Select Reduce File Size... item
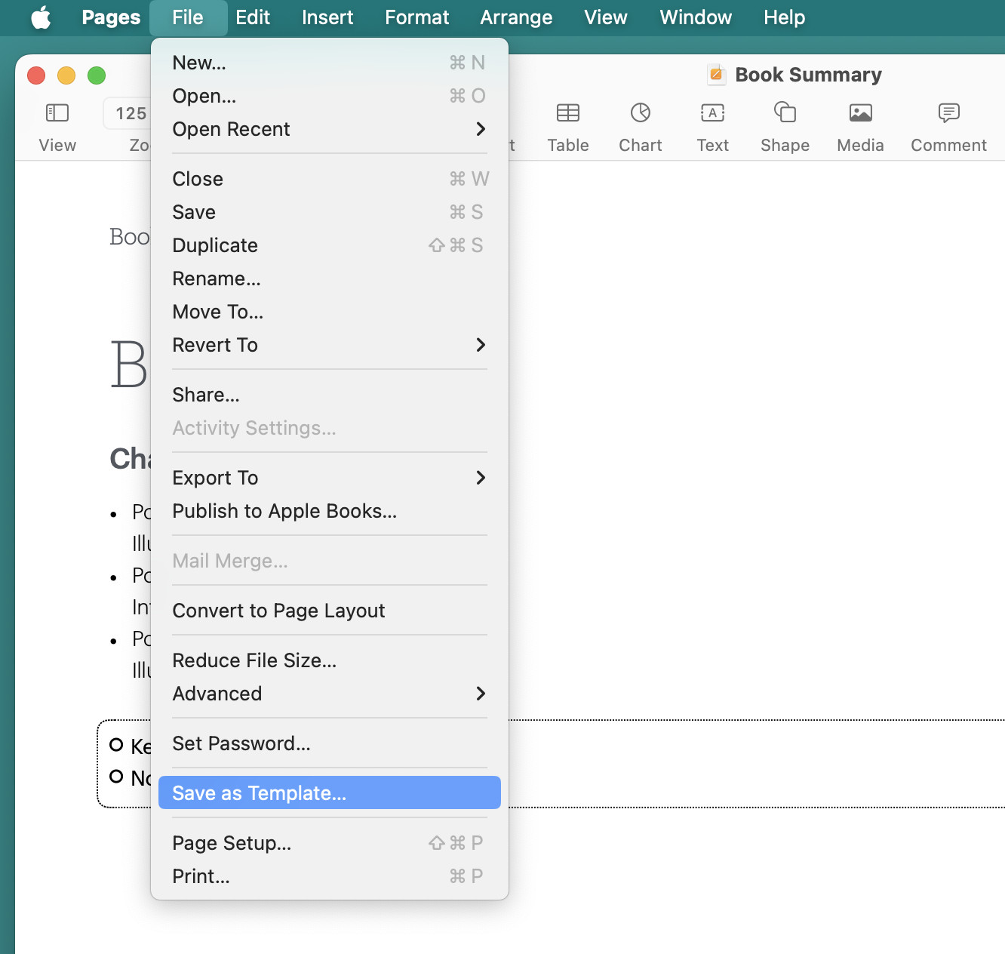Image resolution: width=1005 pixels, height=954 pixels. point(330,660)
